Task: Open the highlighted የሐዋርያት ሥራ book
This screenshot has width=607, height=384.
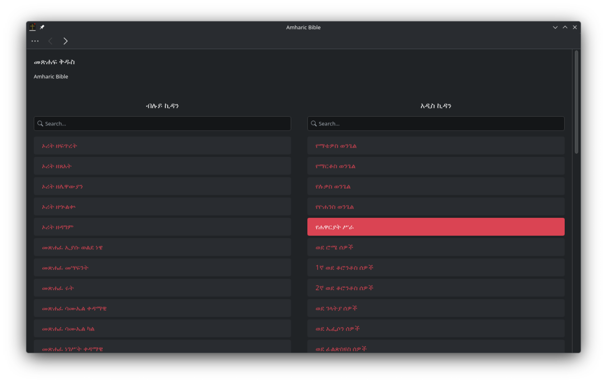Action: click(435, 227)
